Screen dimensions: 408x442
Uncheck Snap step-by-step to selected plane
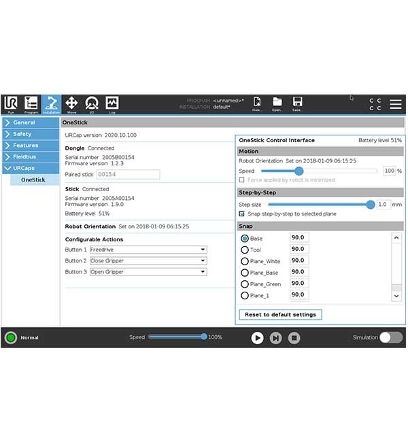[x=241, y=214]
